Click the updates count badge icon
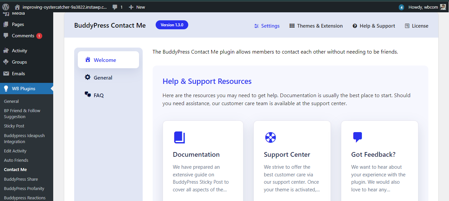Screen dimensions: 449x201 point(401,7)
